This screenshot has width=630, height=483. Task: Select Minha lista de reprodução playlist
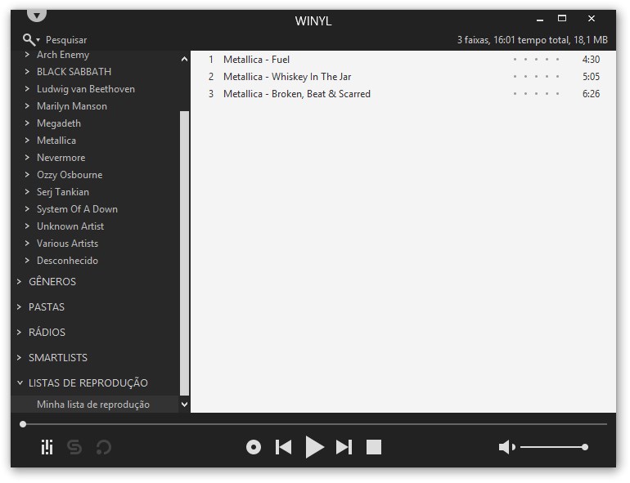92,405
